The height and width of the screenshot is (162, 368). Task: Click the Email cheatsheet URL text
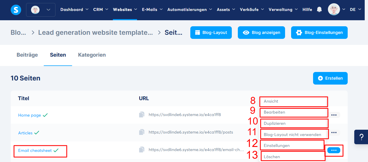coord(196,150)
